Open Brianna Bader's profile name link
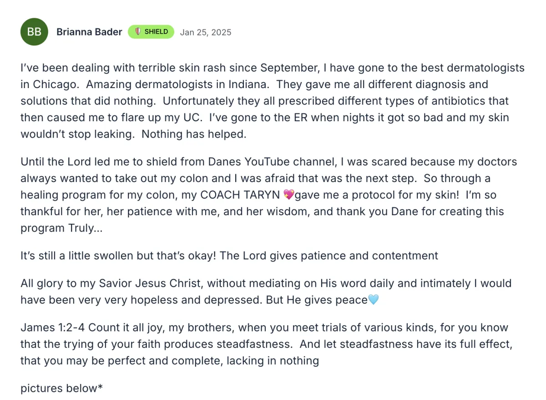Screen dimensions: 546x400 (x=89, y=32)
